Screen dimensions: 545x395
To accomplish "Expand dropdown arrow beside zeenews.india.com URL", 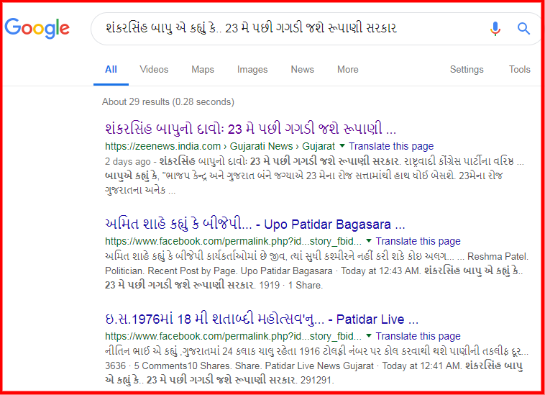I will (342, 145).
